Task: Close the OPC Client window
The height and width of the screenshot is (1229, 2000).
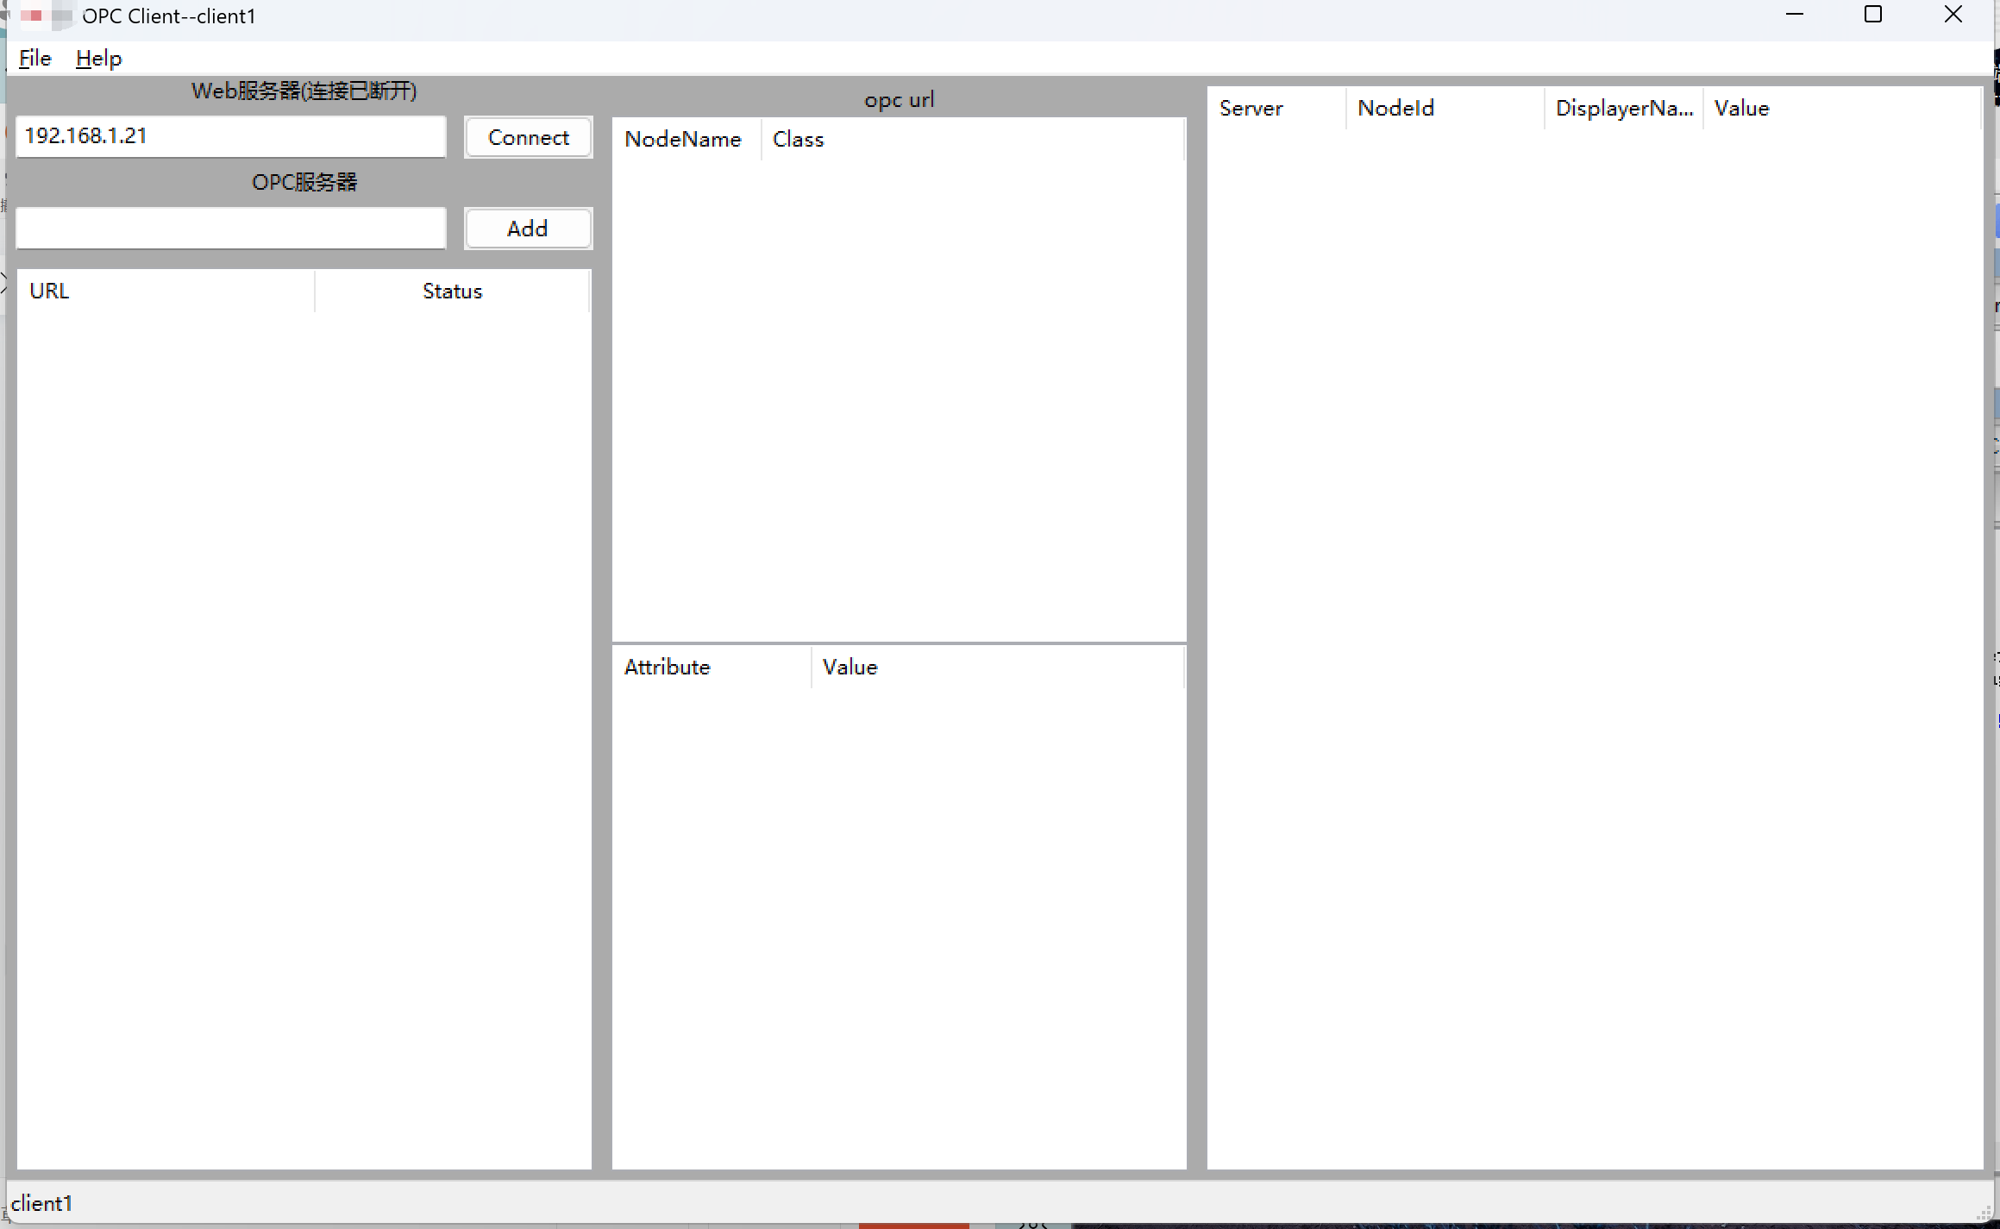Action: (1953, 16)
